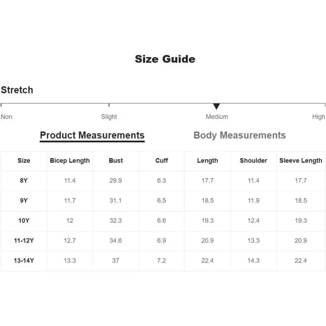Click the Sleeve Length column header
The width and height of the screenshot is (326, 326).
[x=300, y=161]
